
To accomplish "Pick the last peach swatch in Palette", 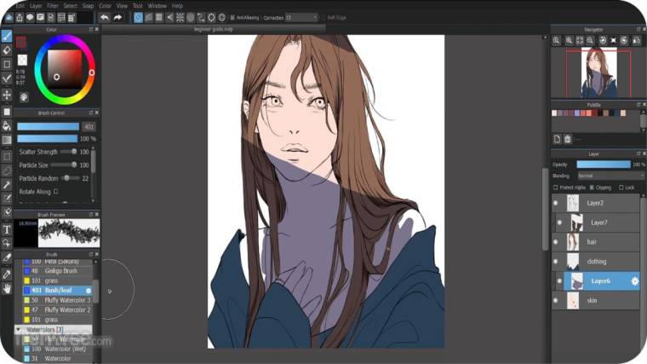I will click(623, 113).
